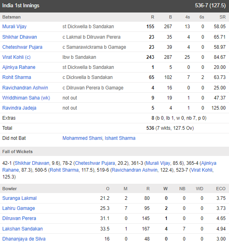Select Lahiru Gamage in bowler table
The height and width of the screenshot is (245, 229).
point(19,208)
